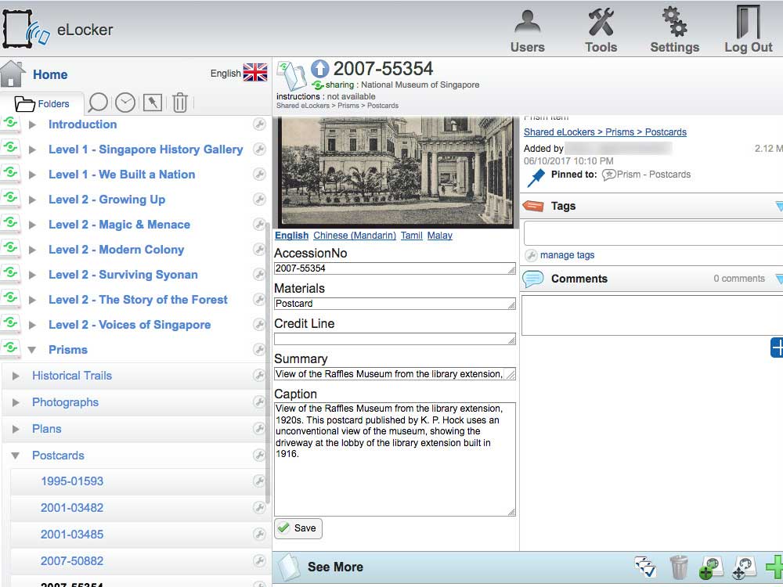The height and width of the screenshot is (587, 783).
Task: Expand Level 2 - The Story of the Forest arrow
Action: (32, 300)
